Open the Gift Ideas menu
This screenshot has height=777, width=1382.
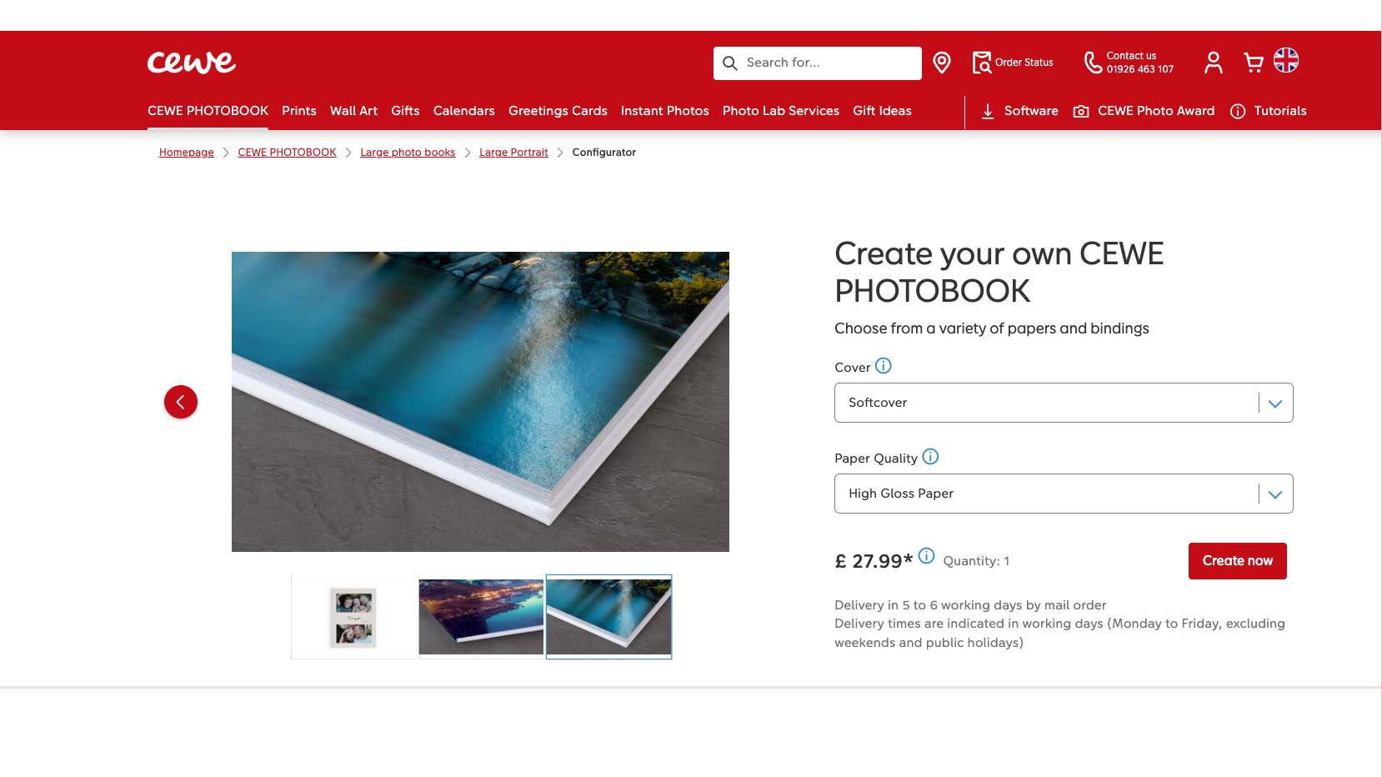click(x=882, y=111)
